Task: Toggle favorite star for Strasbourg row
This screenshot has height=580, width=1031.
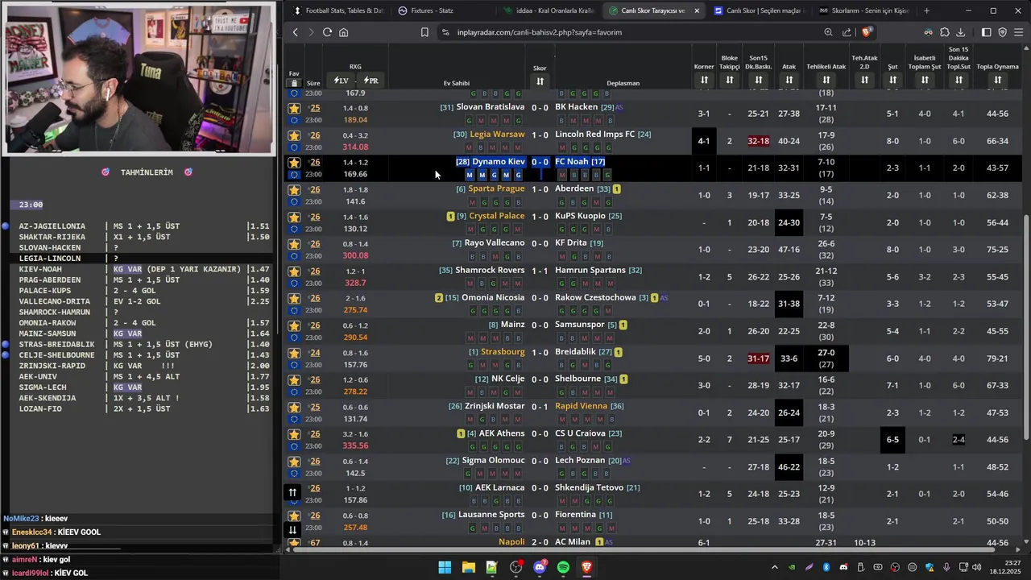Action: pyautogui.click(x=294, y=353)
